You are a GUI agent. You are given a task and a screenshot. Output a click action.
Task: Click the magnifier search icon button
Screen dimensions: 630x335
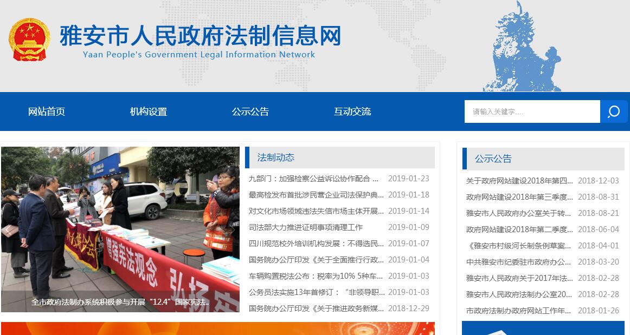[614, 111]
